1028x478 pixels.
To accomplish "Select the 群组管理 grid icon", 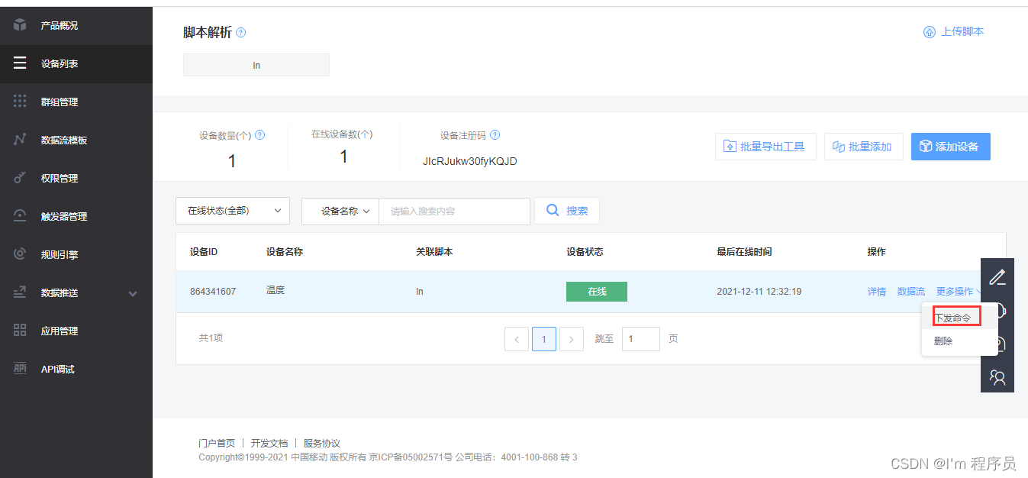I will click(x=21, y=101).
